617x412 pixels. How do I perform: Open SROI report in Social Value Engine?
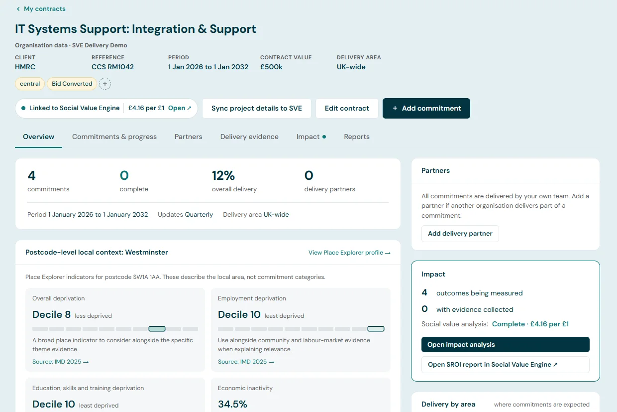pyautogui.click(x=506, y=365)
